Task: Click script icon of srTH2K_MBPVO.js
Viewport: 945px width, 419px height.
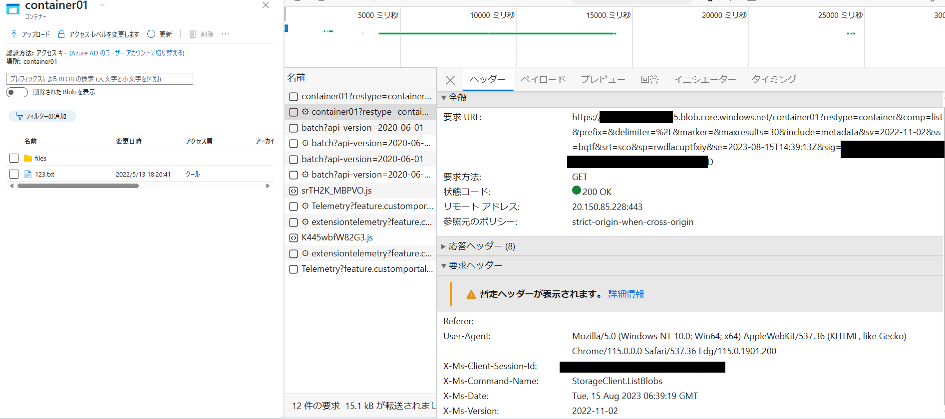Action: coord(294,191)
